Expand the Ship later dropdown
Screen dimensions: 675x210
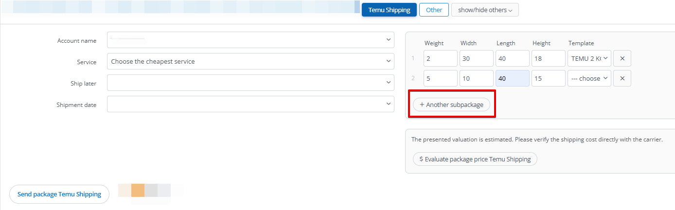point(250,83)
